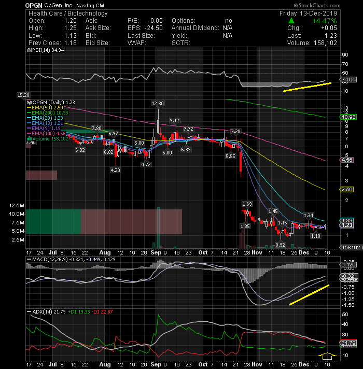The height and width of the screenshot is (369, 363).
Task: Click the '21.79' ADX axis tag
Action: [348, 343]
